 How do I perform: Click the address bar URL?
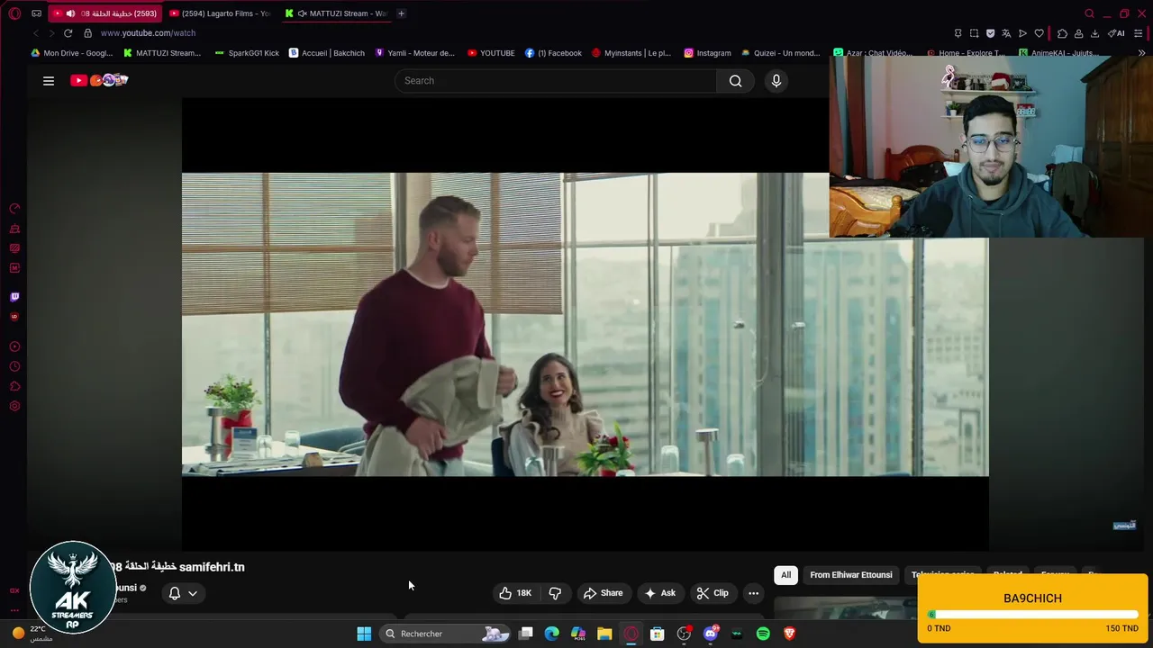[148, 33]
